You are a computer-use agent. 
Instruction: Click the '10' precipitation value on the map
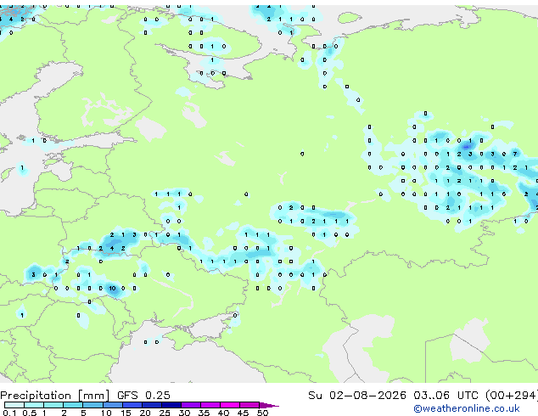(x=112, y=289)
